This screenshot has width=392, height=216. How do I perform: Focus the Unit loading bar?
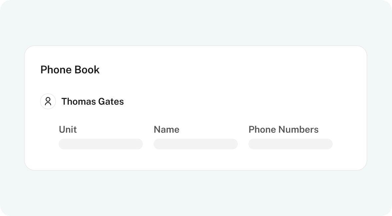pos(101,144)
